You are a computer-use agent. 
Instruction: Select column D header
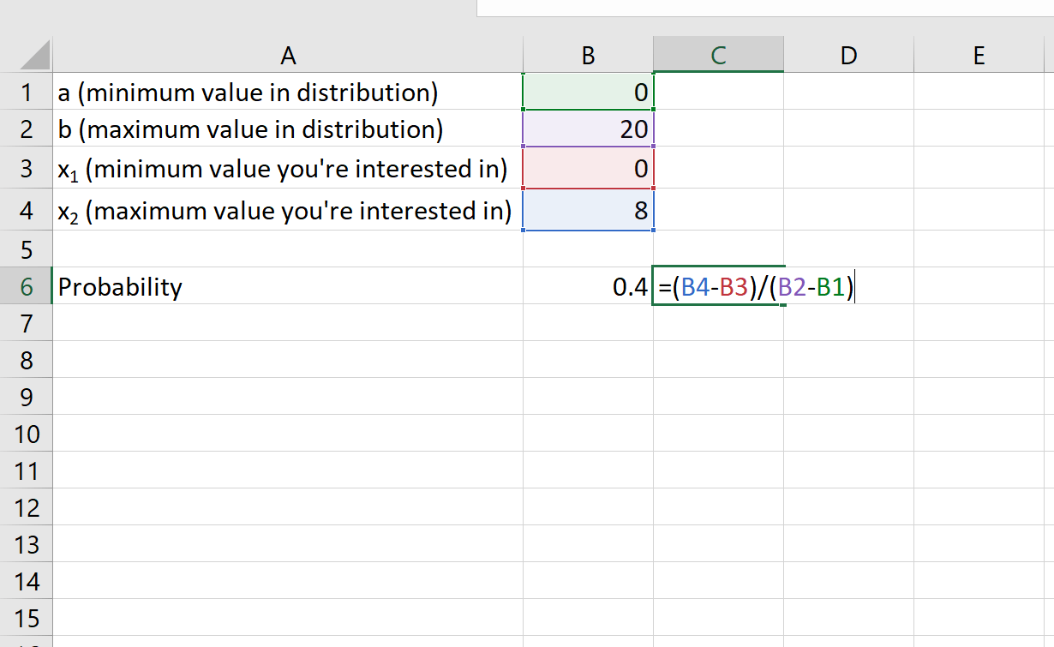[x=848, y=55]
